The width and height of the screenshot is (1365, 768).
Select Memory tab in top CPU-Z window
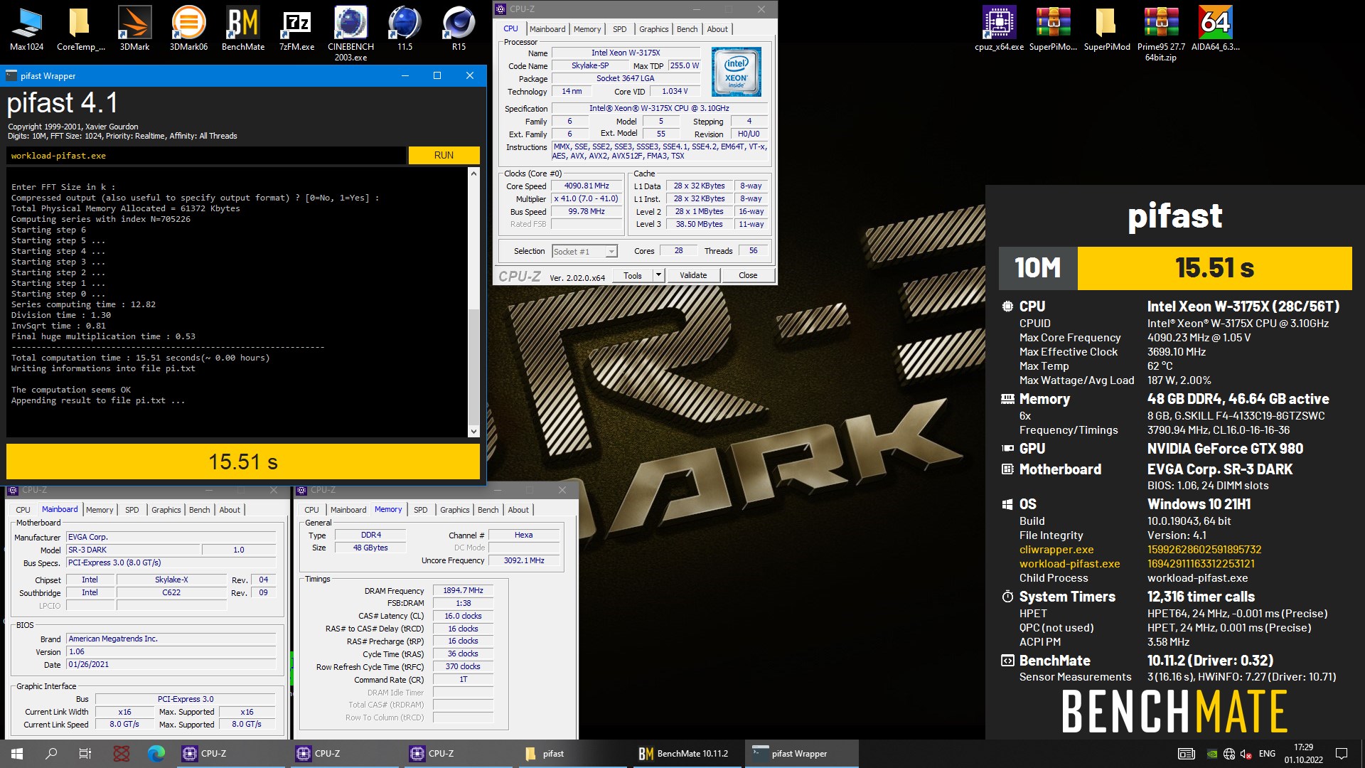[587, 29]
